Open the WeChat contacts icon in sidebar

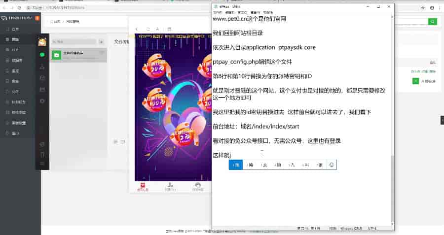[x=42, y=67]
